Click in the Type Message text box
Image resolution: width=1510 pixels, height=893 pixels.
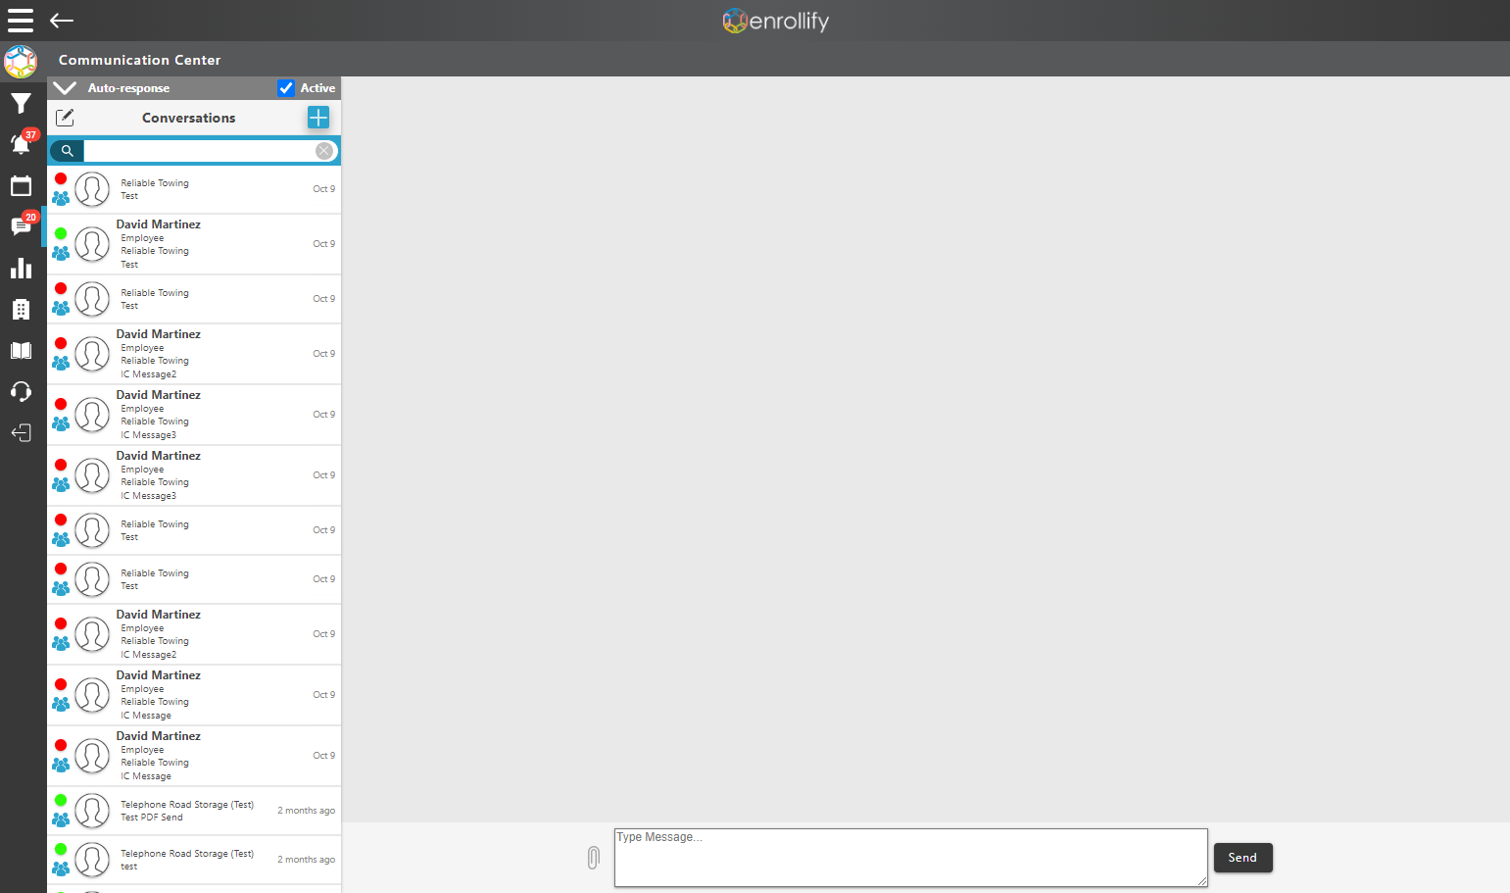tap(910, 858)
